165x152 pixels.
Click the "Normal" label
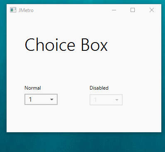click(33, 88)
